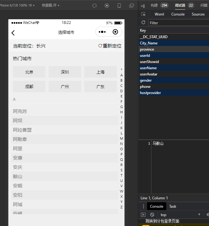Tap the back arrow in mini program header

pos(13,33)
